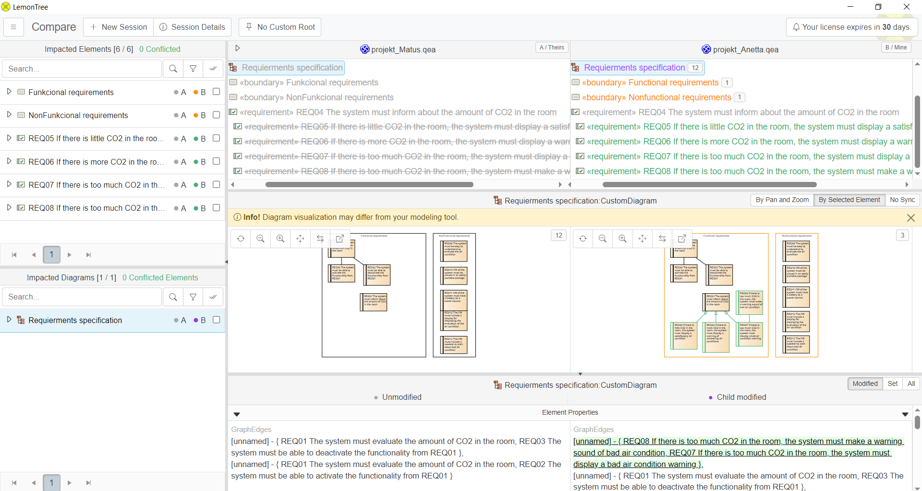This screenshot has height=491, width=922.
Task: Open filter for Impacted Diagrams
Action: tap(193, 297)
